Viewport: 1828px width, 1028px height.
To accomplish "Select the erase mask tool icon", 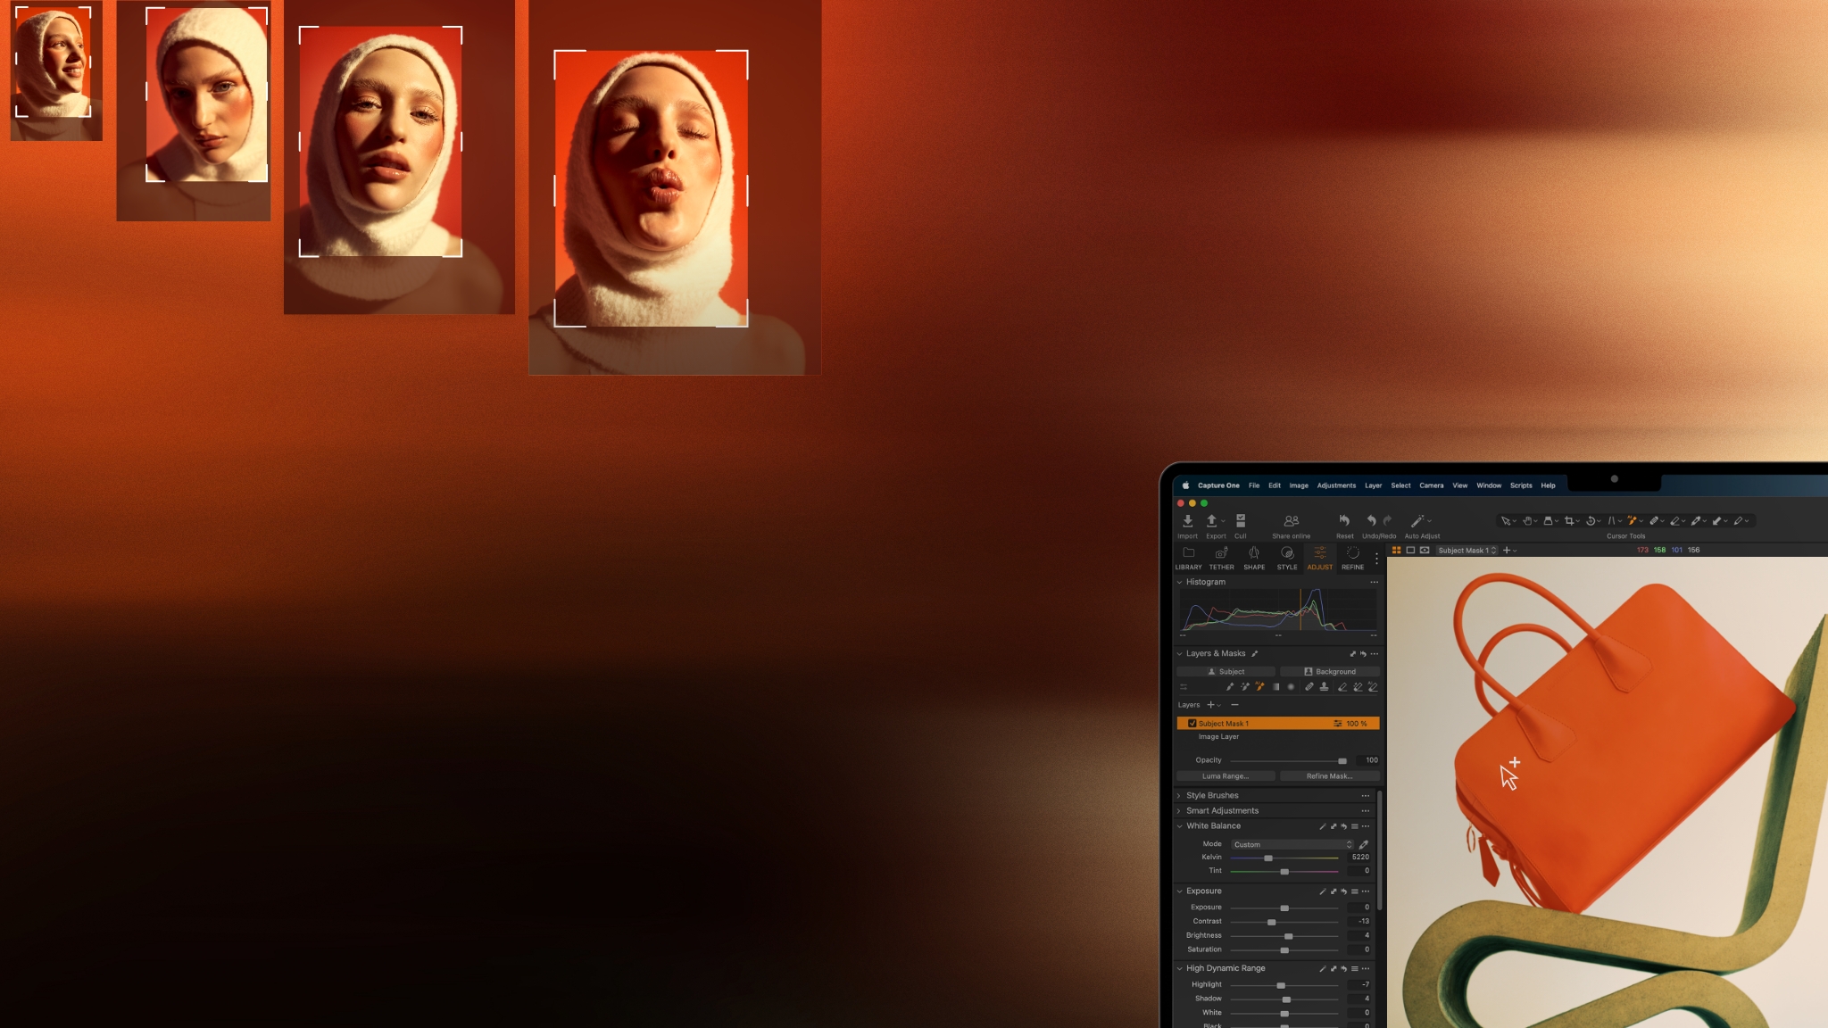I will 1342,687.
